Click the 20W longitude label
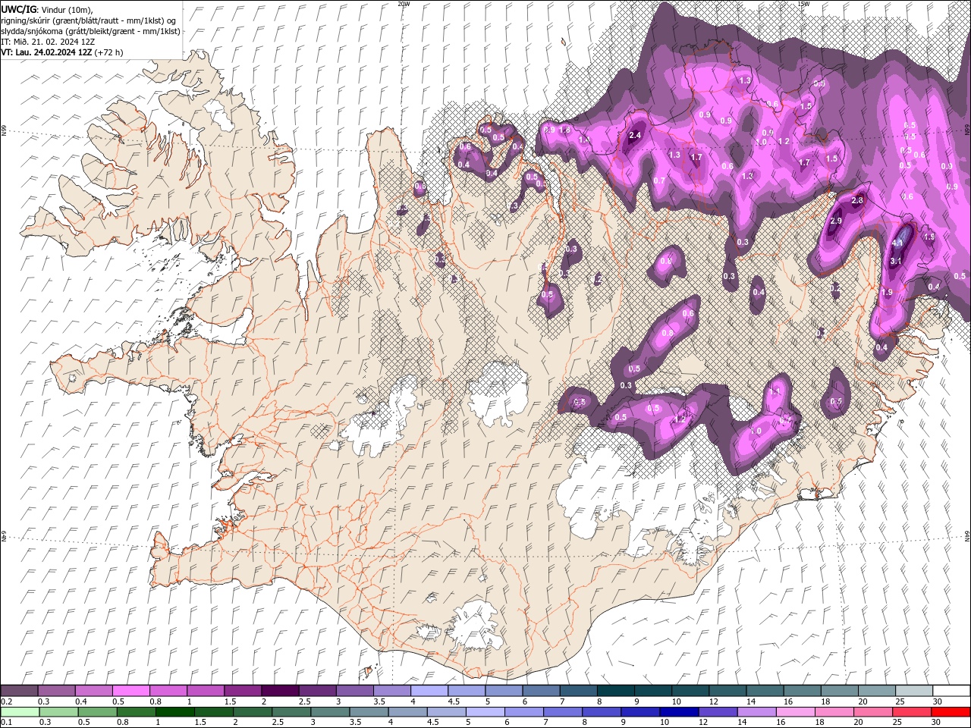 point(404,4)
